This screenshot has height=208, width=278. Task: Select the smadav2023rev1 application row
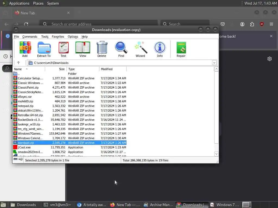pyautogui.click(x=70, y=152)
